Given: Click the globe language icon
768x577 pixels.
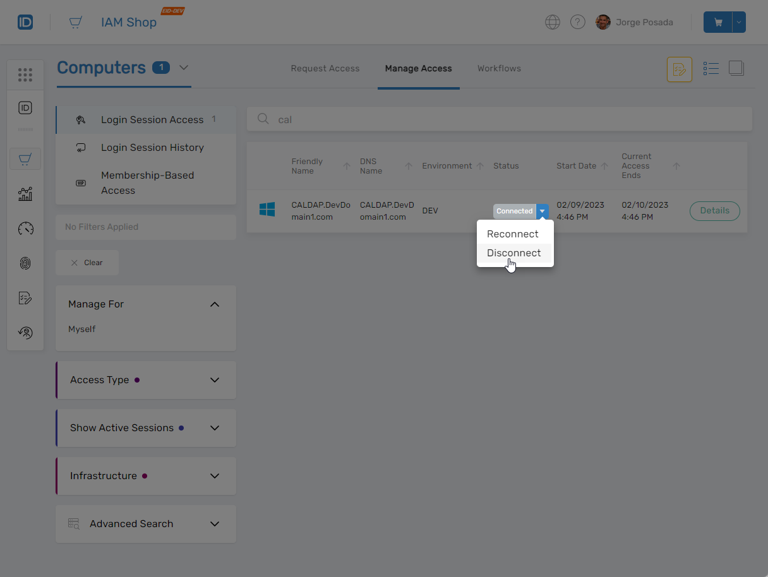Looking at the screenshot, I should tap(553, 22).
